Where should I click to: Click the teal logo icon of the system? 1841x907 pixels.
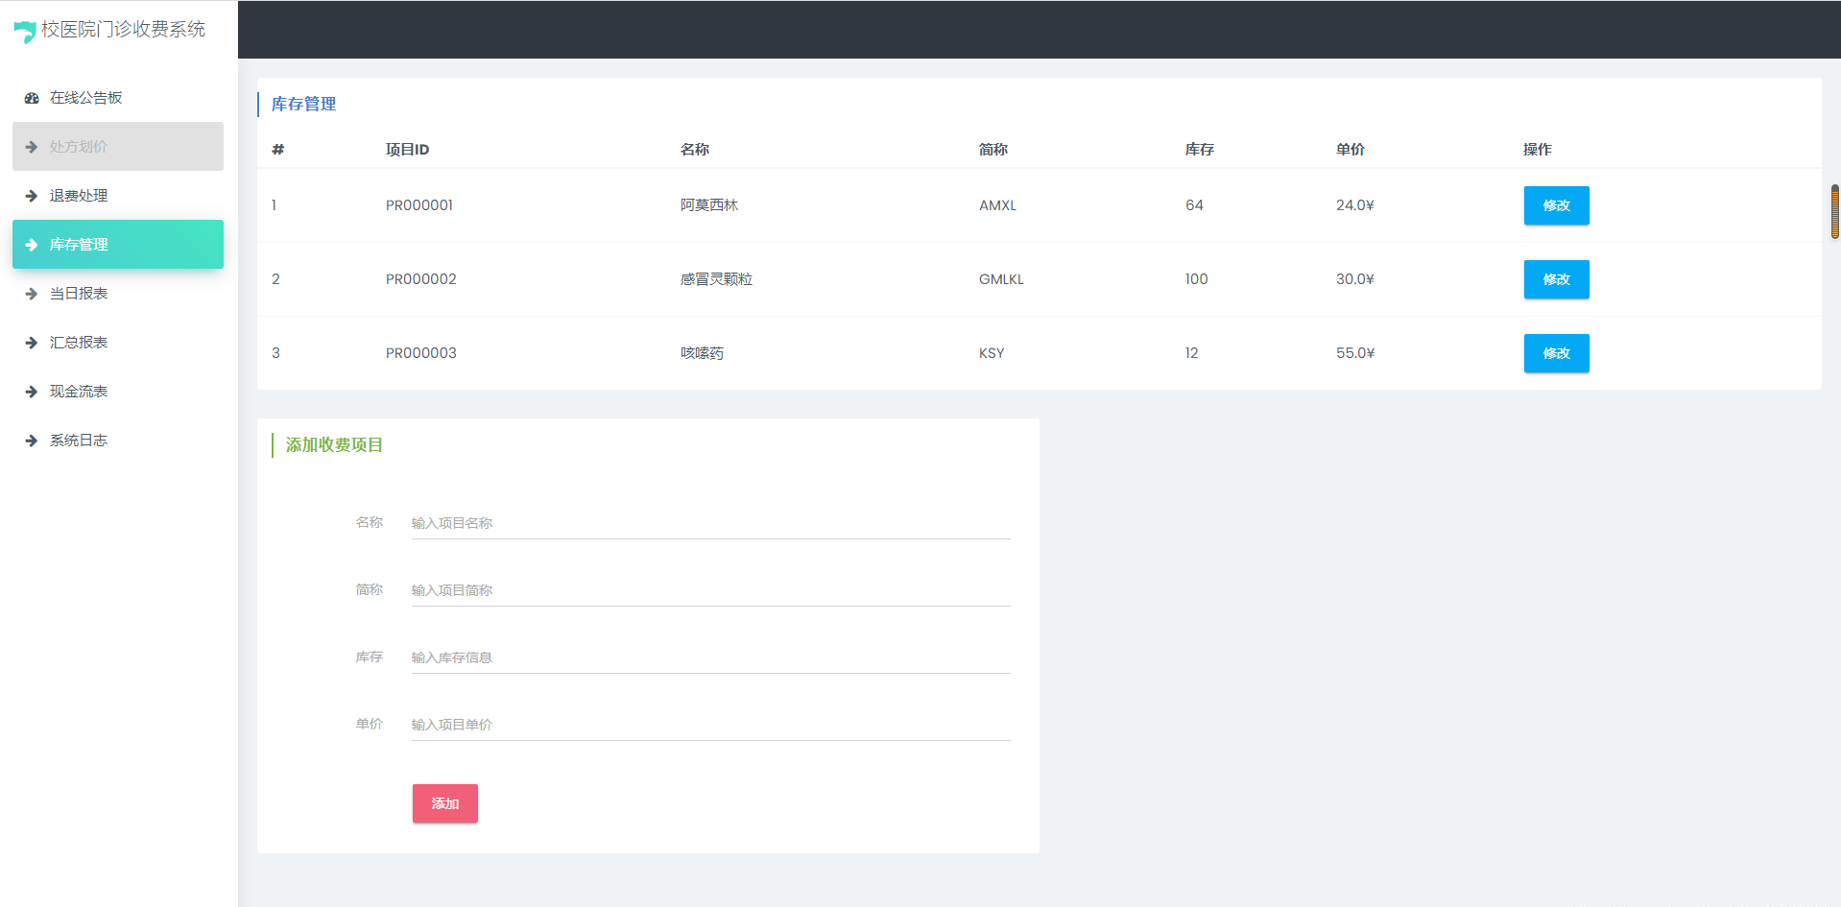[24, 31]
